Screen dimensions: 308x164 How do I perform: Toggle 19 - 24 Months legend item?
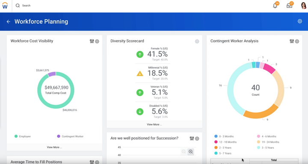tap(268, 142)
